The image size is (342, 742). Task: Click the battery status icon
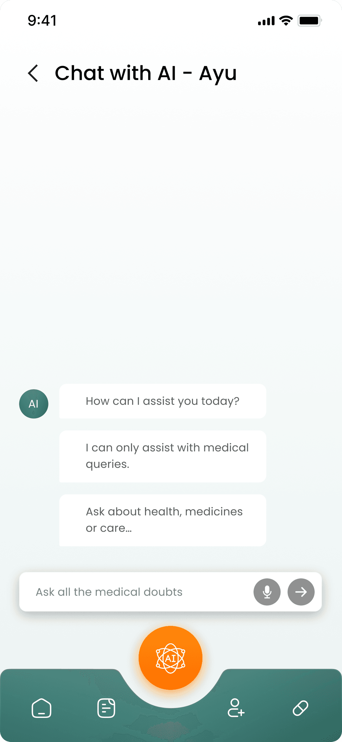309,21
